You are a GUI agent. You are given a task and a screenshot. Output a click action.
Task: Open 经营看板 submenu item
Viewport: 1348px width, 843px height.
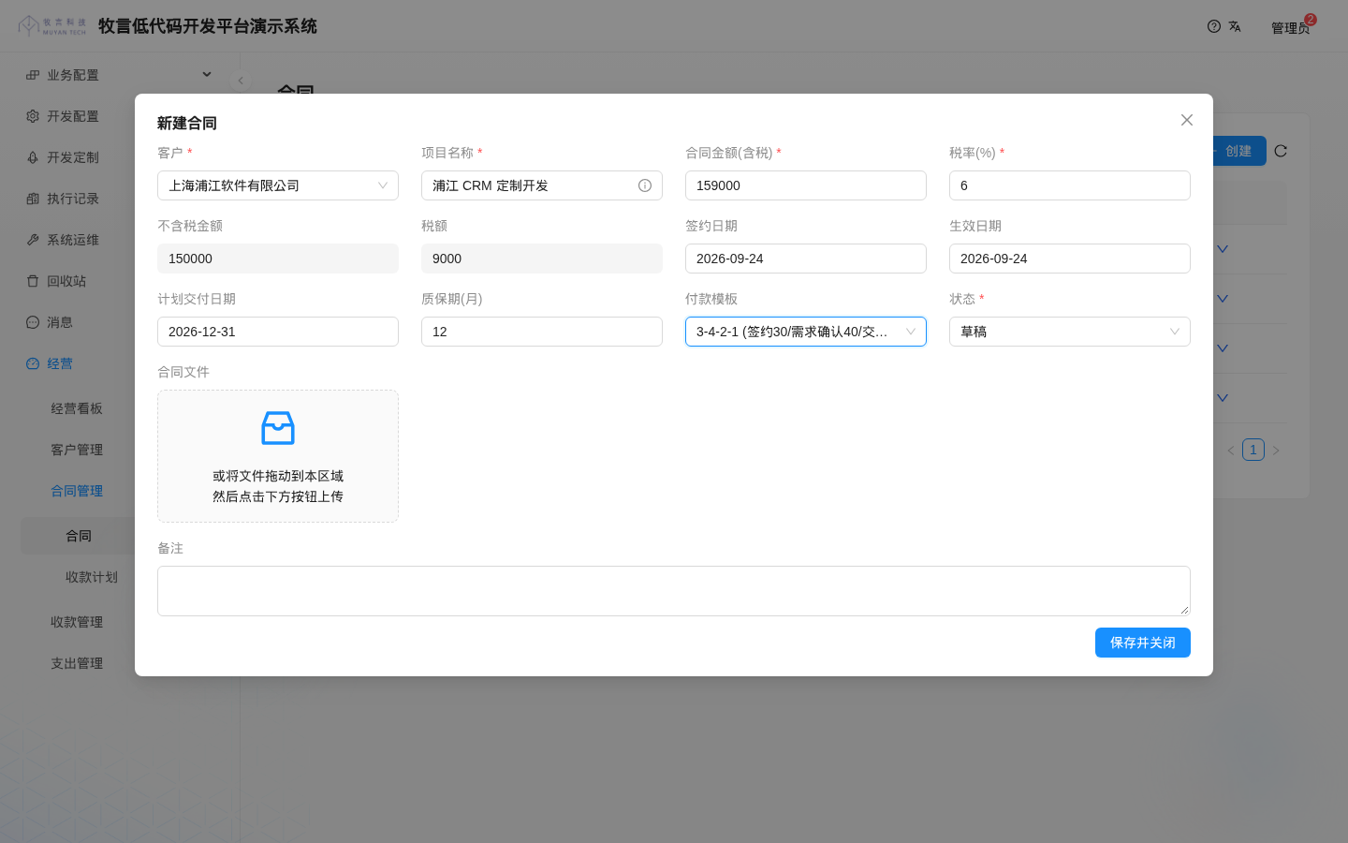coord(77,408)
